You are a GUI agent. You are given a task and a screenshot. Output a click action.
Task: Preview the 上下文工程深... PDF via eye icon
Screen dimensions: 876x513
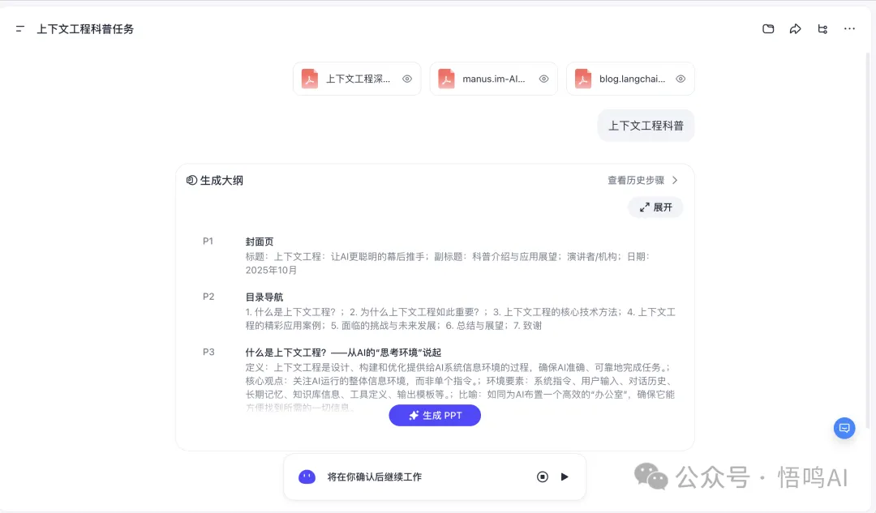click(x=407, y=79)
